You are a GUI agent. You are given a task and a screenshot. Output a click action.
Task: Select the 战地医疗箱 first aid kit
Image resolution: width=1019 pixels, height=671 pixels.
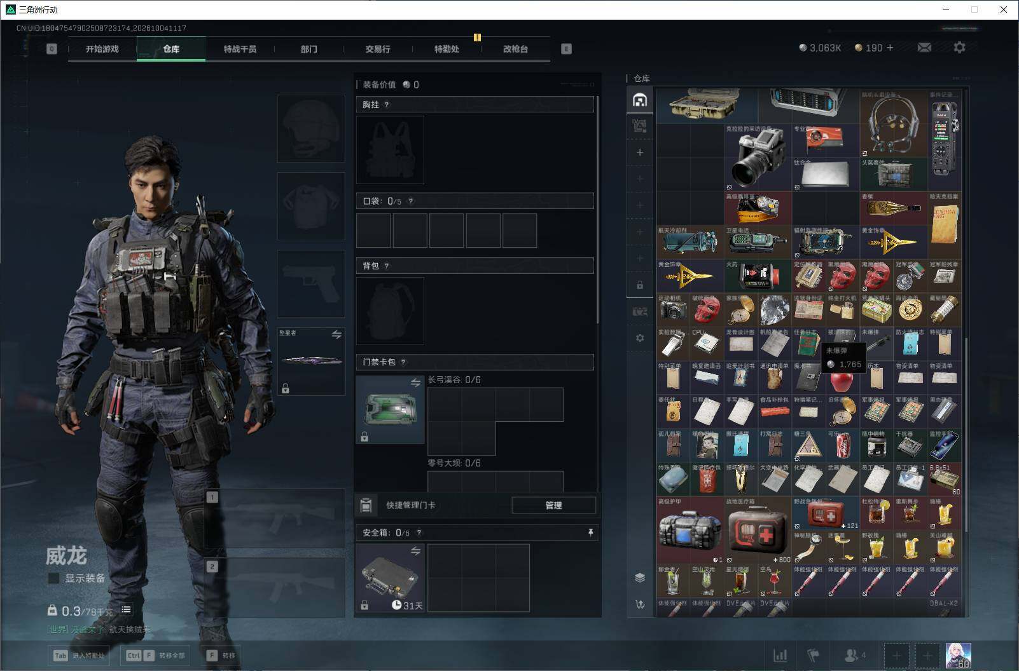click(758, 531)
